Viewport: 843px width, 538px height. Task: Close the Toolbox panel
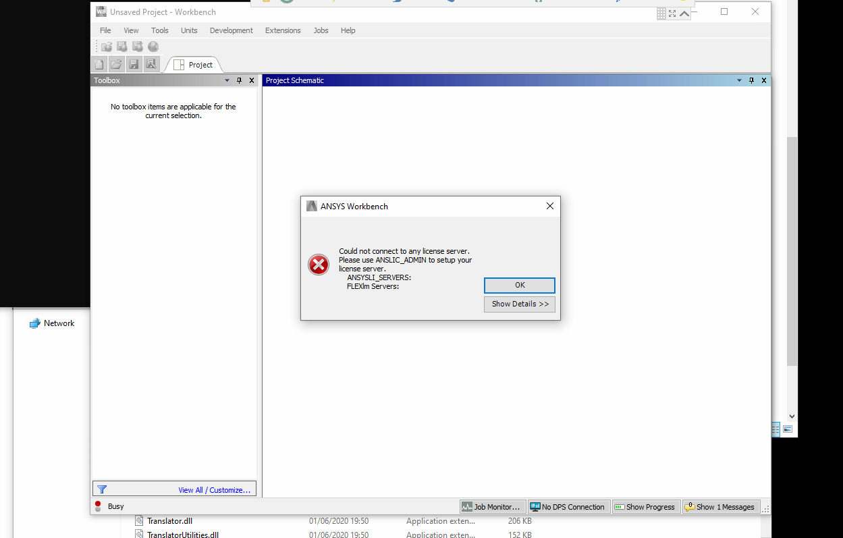click(252, 80)
